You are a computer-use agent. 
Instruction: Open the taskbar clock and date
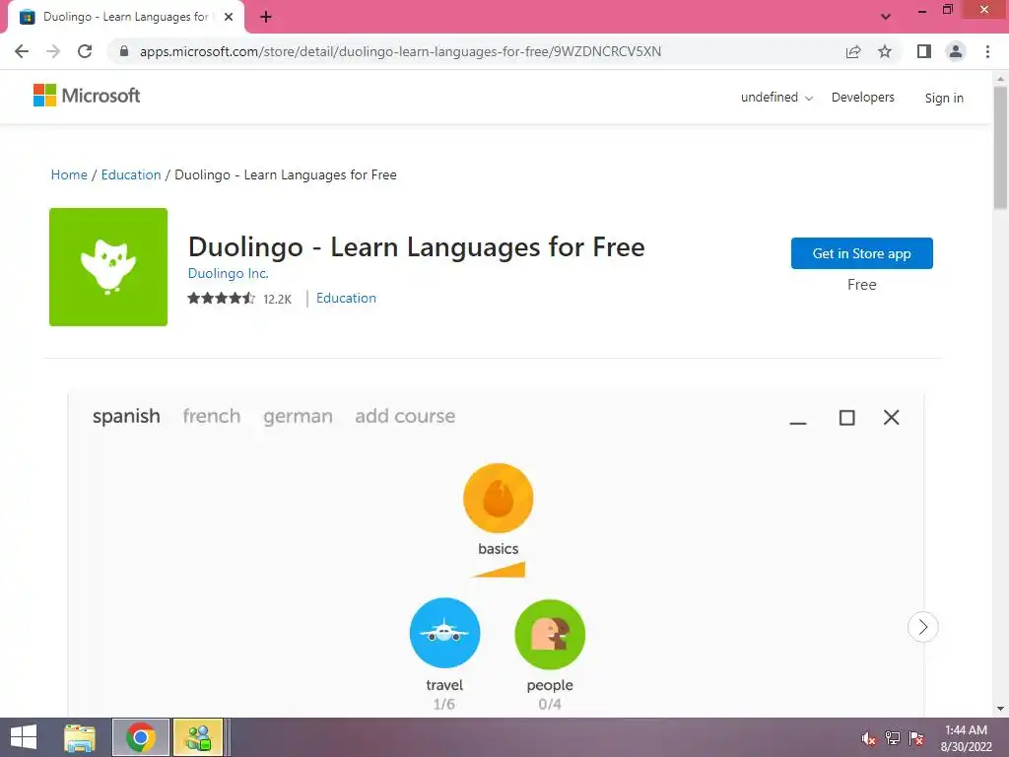coord(966,738)
